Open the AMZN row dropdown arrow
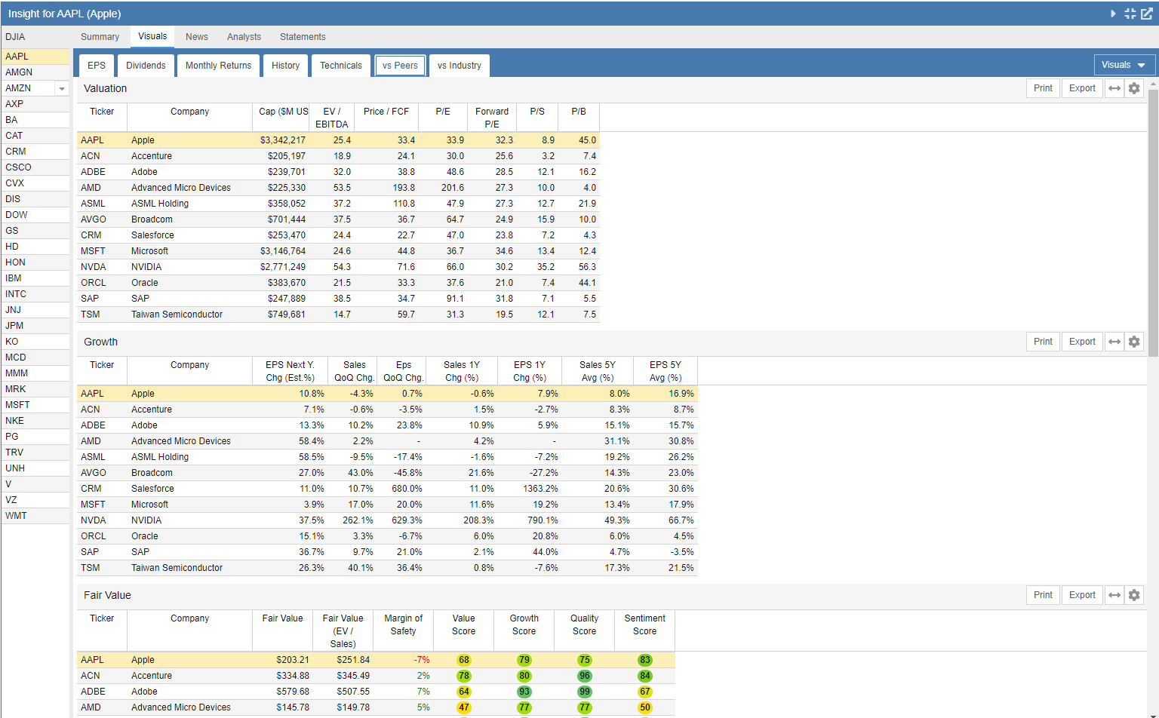 coord(62,89)
